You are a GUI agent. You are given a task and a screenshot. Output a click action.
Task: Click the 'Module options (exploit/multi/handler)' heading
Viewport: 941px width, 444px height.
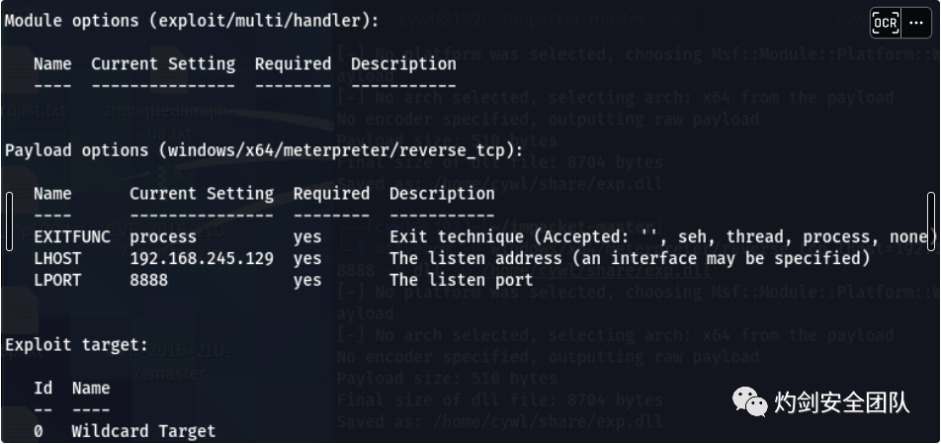pos(192,21)
